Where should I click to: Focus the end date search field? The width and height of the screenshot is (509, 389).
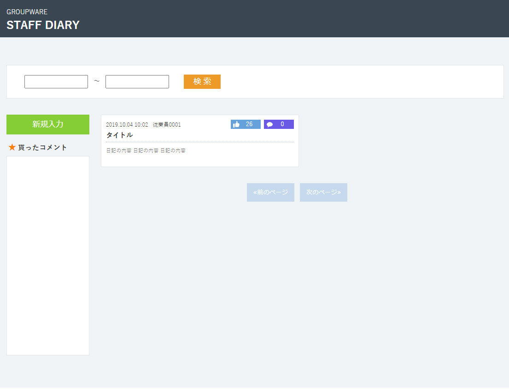[x=137, y=82]
